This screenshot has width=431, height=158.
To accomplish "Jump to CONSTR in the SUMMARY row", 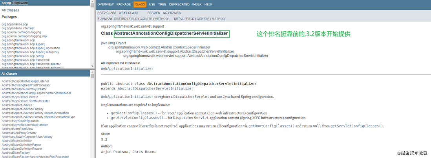I will click(146, 19).
